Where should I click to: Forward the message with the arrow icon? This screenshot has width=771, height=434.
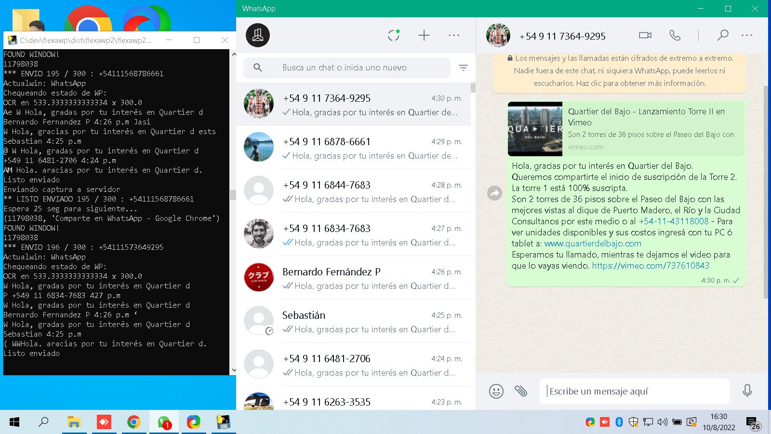495,193
